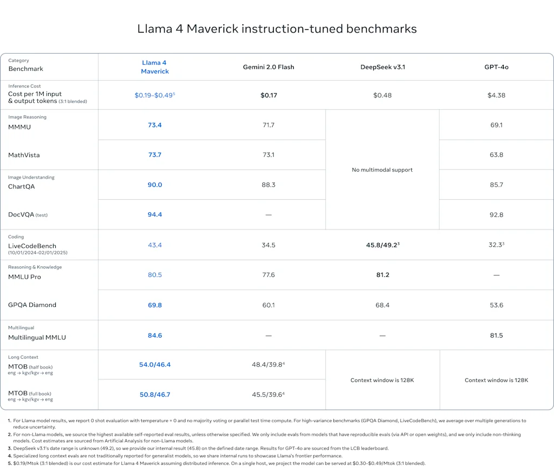Click the 53.6 GPT-4o GPQA score
The image size is (554, 473).
click(x=497, y=305)
